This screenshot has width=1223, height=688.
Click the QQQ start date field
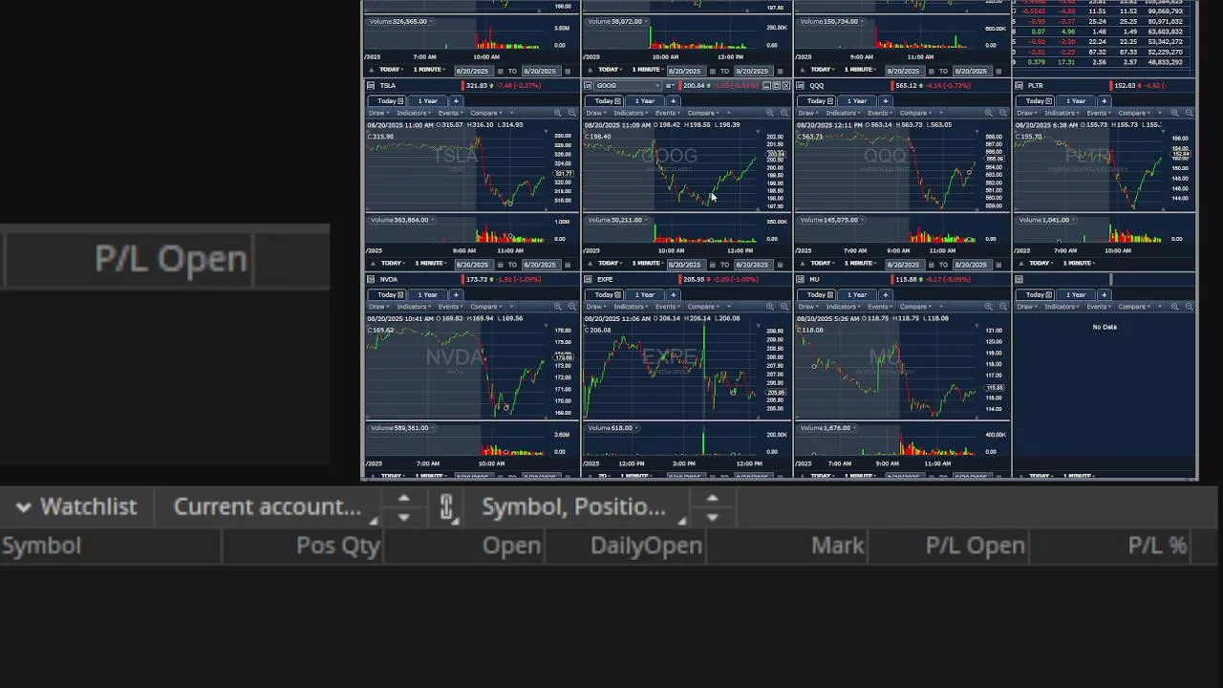pos(906,265)
